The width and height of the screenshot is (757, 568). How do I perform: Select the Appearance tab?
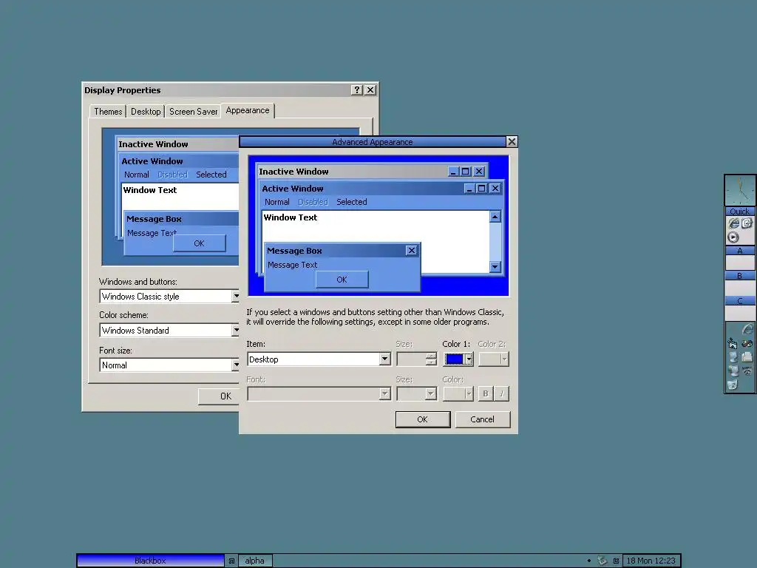(248, 111)
